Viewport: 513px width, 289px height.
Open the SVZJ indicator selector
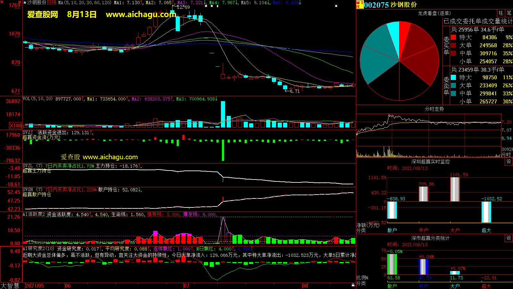(x=28, y=133)
